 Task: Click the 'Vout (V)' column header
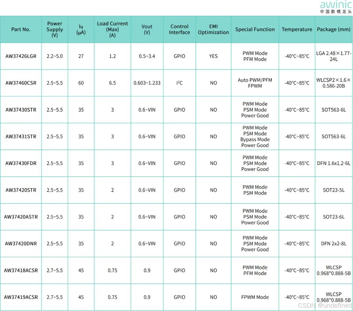click(147, 29)
